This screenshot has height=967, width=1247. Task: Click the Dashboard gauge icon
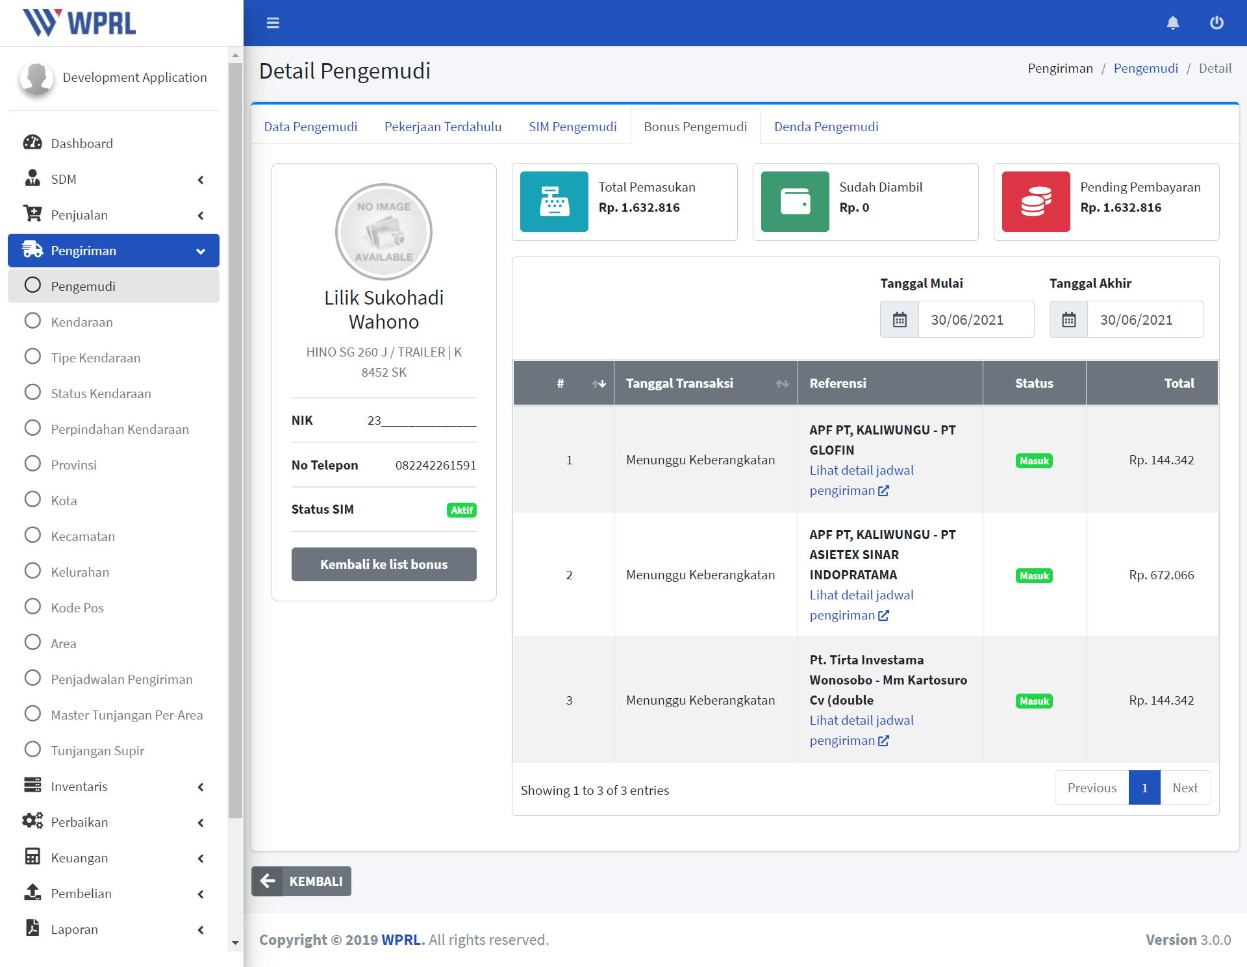[x=32, y=143]
